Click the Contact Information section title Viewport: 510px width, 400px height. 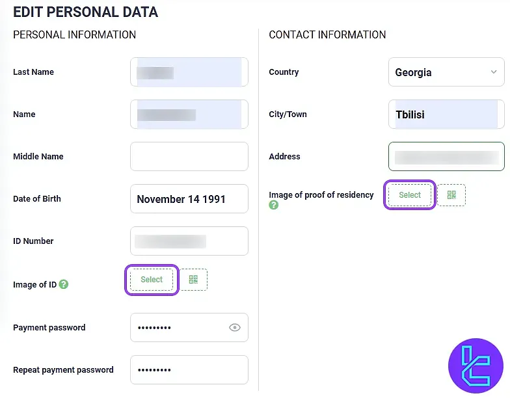(x=327, y=35)
